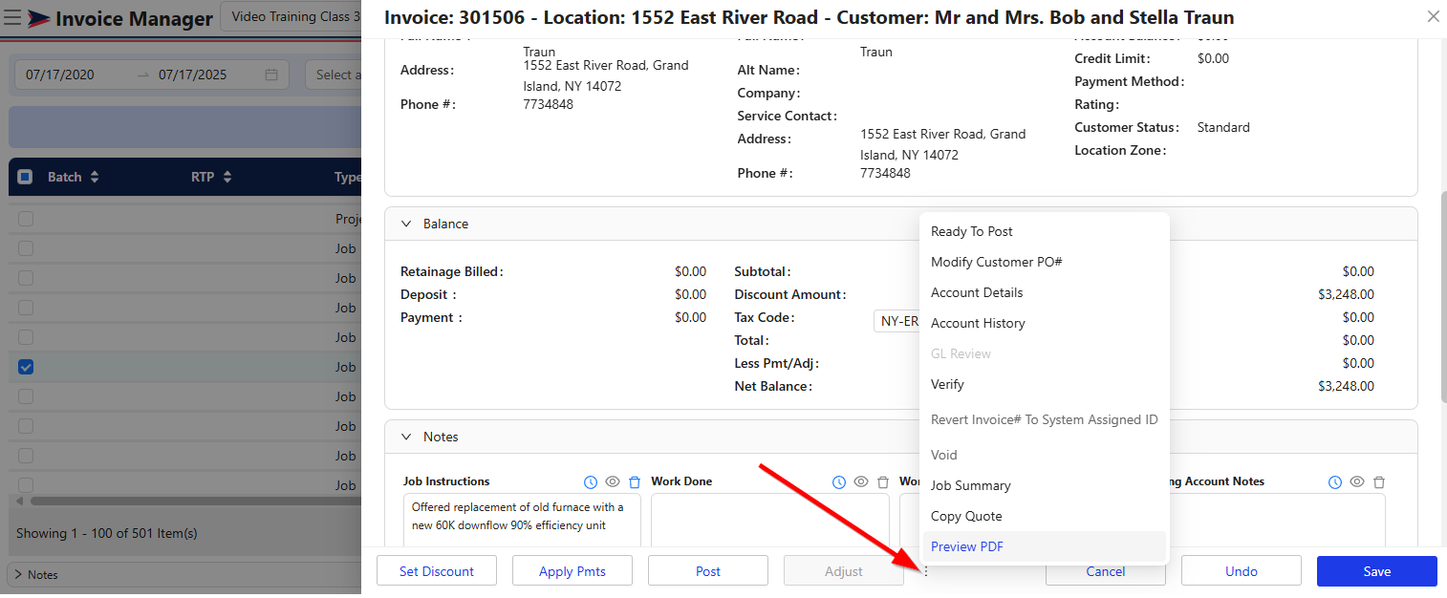The image size is (1447, 598).
Task: Click the Apply Pmts button
Action: click(x=572, y=571)
